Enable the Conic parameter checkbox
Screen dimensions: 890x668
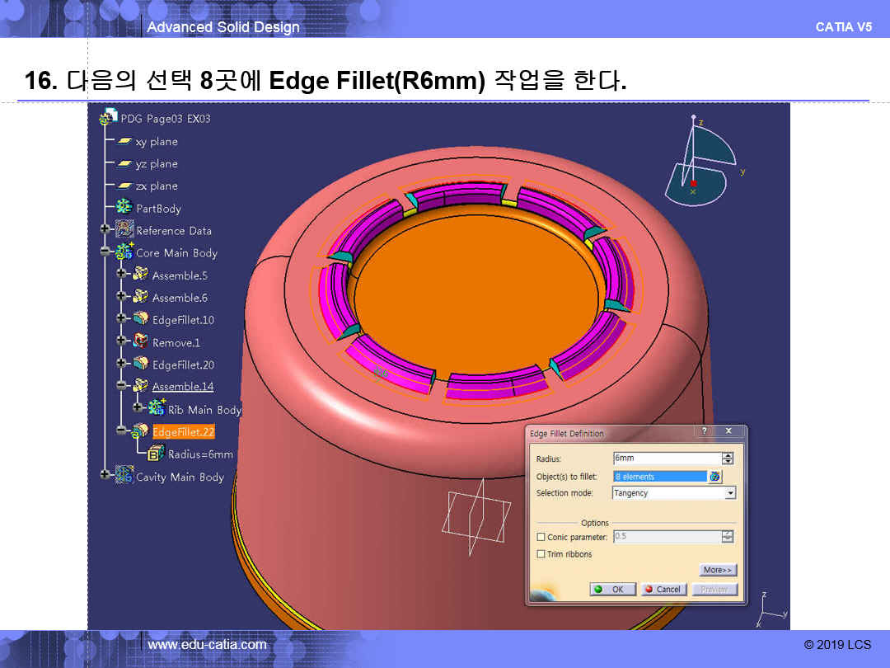pos(541,538)
